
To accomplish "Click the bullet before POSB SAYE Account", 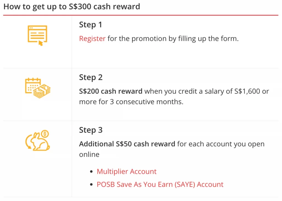I will coord(91,185).
